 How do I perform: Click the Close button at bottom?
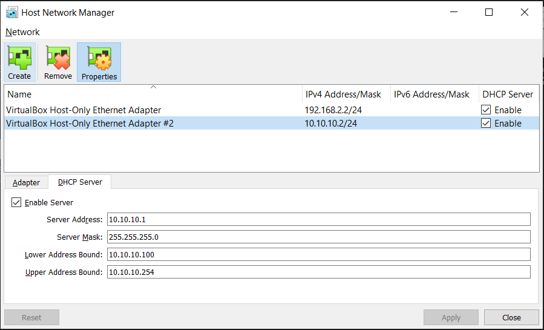(511, 317)
